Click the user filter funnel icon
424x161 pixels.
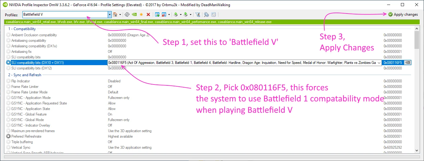pos(198,14)
